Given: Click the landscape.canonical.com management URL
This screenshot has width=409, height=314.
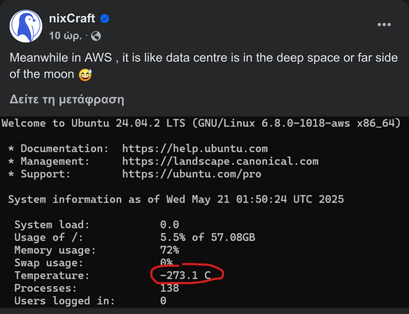Looking at the screenshot, I should [x=220, y=161].
